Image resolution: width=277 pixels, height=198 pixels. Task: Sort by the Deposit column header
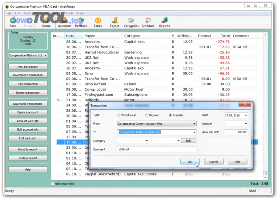203,36
